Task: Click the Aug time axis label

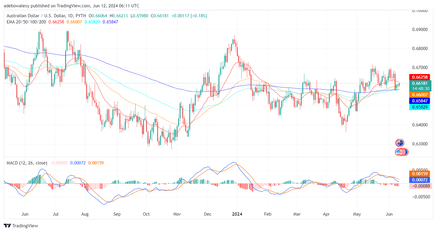Action: (84, 214)
